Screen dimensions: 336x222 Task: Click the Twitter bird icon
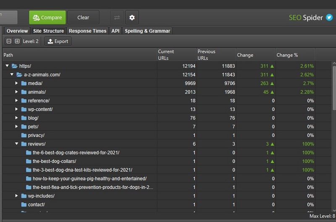tap(329, 17)
